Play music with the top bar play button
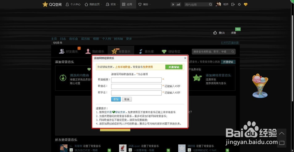294x152 pixels. coord(173,4)
